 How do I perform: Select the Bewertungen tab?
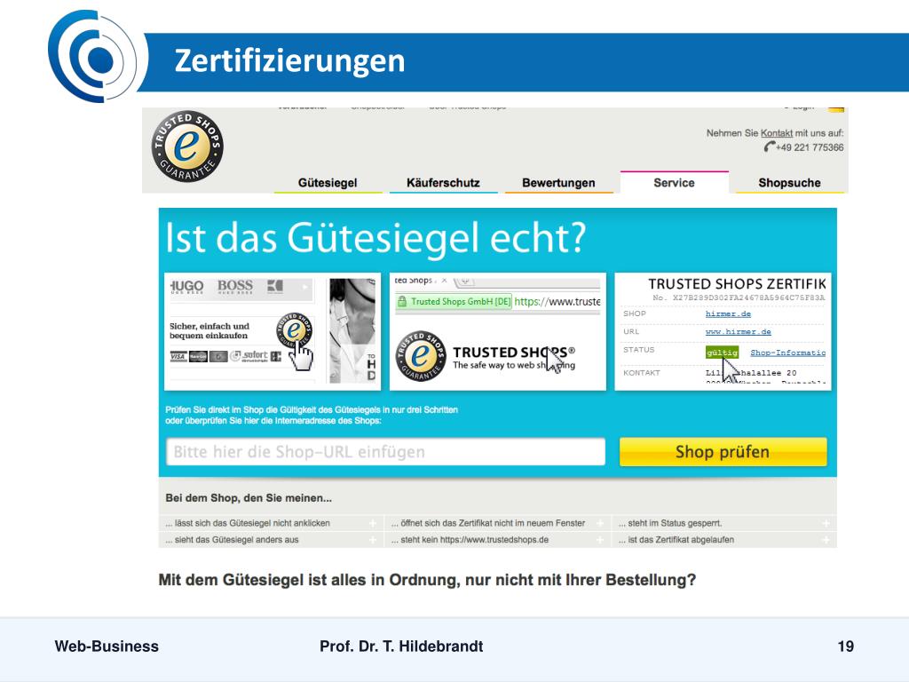558,183
